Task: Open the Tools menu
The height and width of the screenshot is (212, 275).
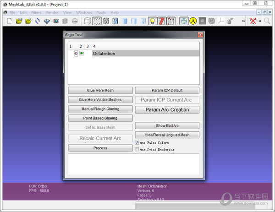Action: [x=101, y=12]
